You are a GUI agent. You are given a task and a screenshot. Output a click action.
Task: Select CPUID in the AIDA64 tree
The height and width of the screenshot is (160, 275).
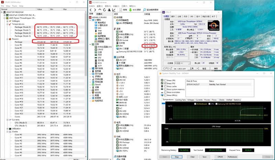point(100,49)
